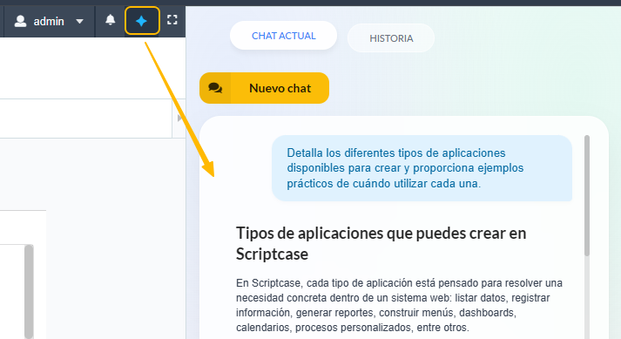Screen dimensions: 621x339
Task: Start a Nuevo chat
Action: click(264, 88)
